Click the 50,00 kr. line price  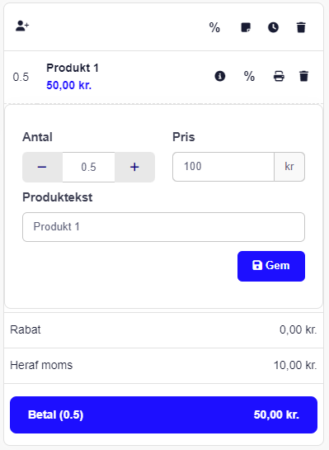pyautogui.click(x=69, y=85)
